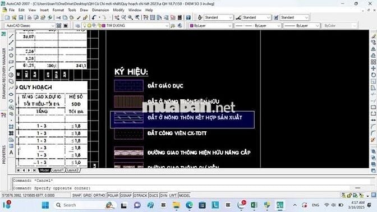Open the Modify menu

[118, 10]
